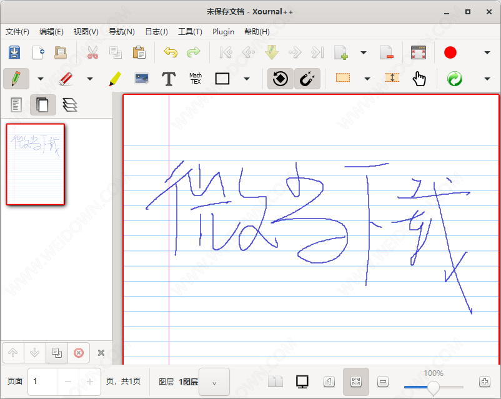Screen dimensions: 501x399
Task: Open the Plugin menu
Action: (224, 32)
